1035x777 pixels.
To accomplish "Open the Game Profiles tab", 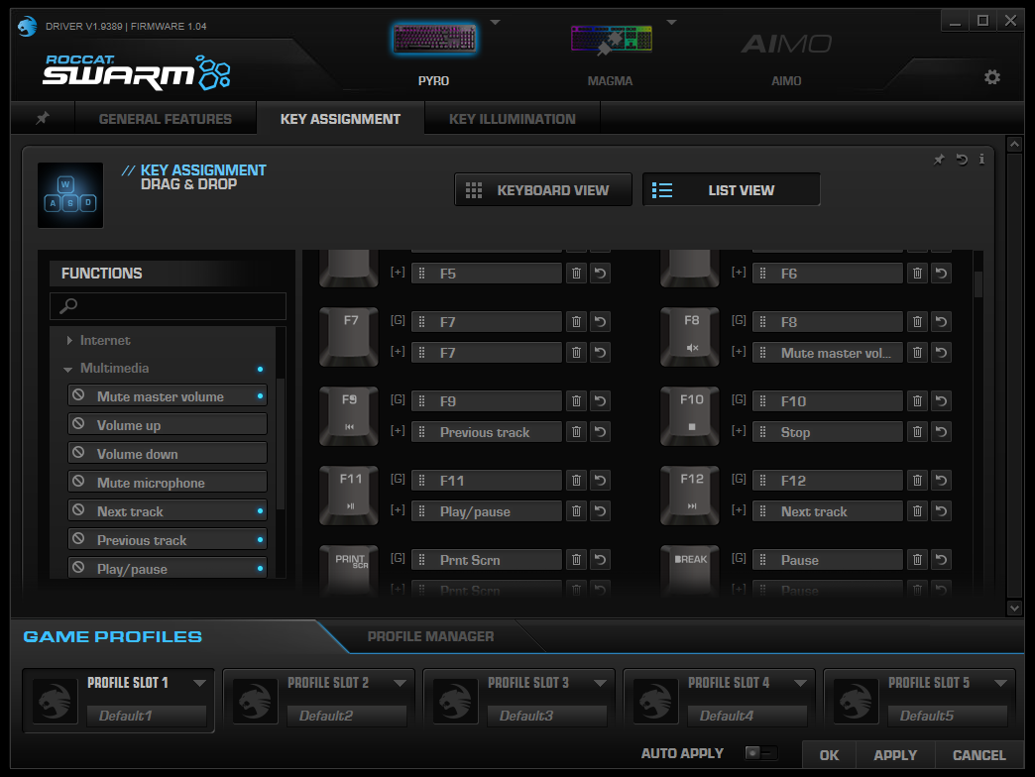I will tap(113, 636).
